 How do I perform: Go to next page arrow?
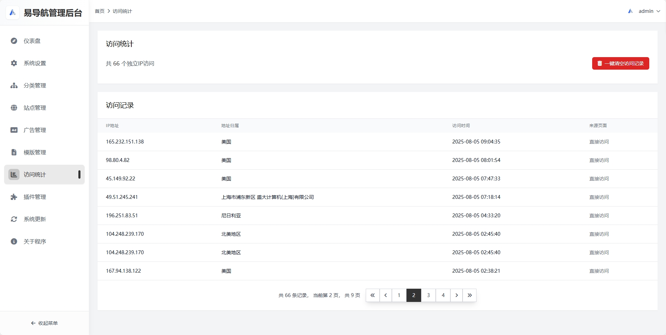click(x=456, y=295)
